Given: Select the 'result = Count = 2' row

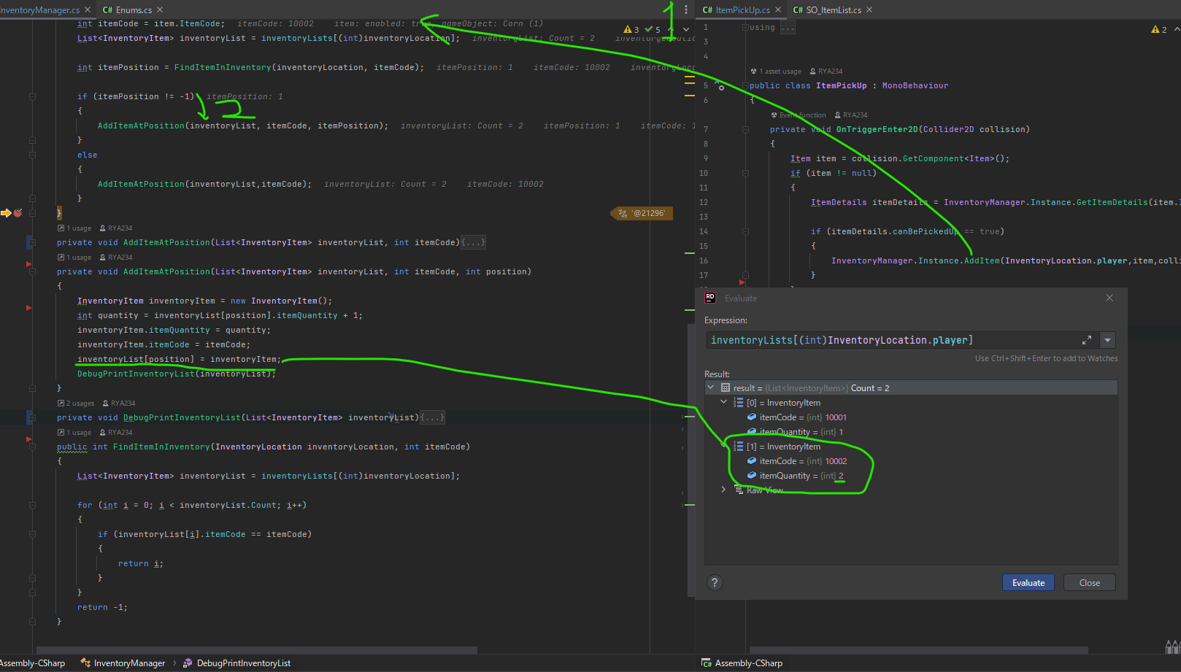Looking at the screenshot, I should pyautogui.click(x=911, y=388).
